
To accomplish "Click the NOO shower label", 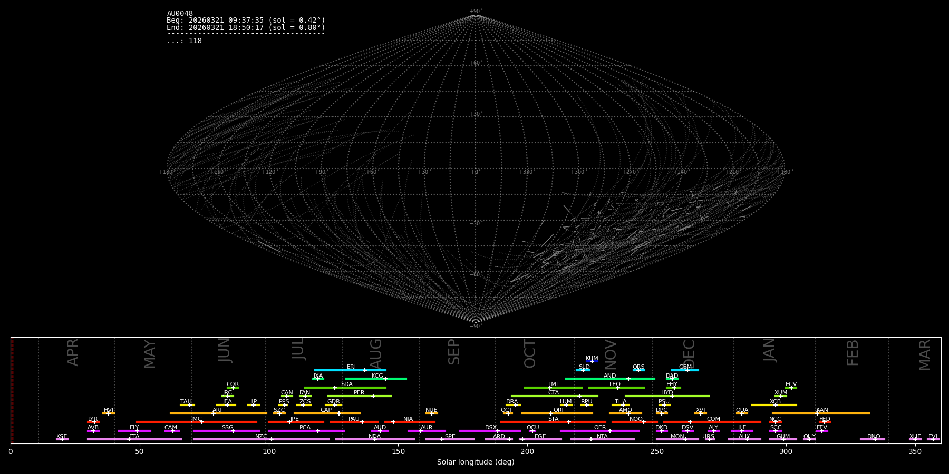I will point(636,419).
